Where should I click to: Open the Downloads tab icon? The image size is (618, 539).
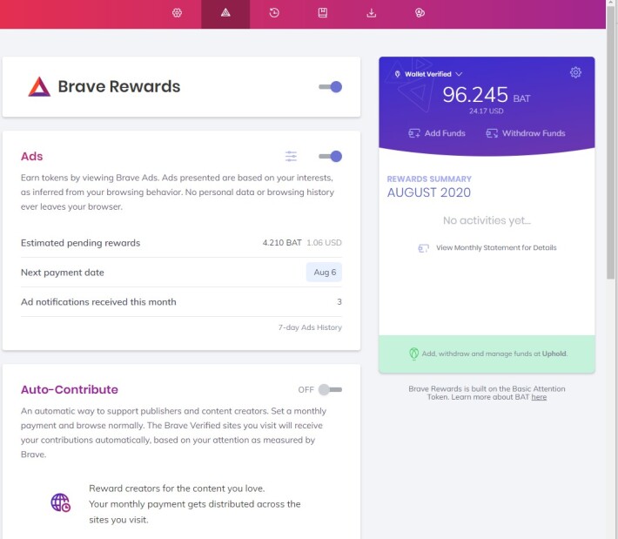[x=372, y=13]
